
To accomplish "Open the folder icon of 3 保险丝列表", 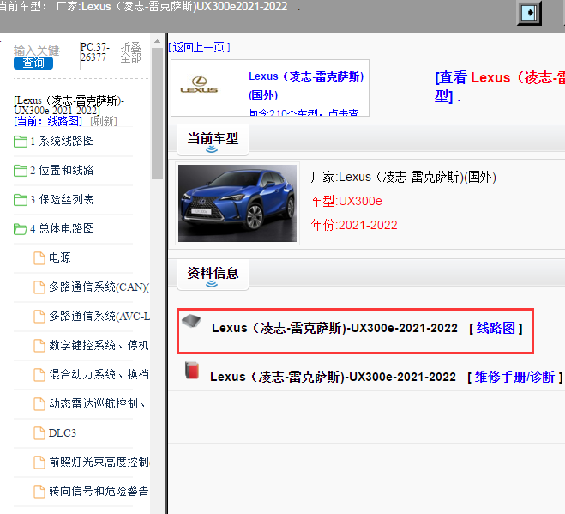I will click(21, 200).
